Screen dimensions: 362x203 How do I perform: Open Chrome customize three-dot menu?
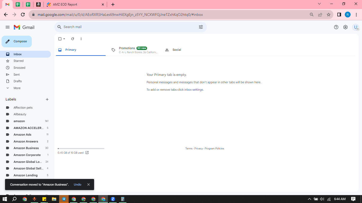pyautogui.click(x=356, y=15)
